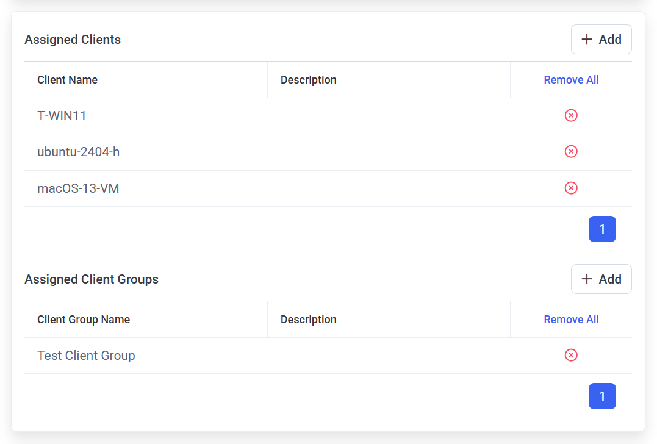The height and width of the screenshot is (444, 657).
Task: Remove Test Client Group using its red X icon
Action: pyautogui.click(x=571, y=355)
